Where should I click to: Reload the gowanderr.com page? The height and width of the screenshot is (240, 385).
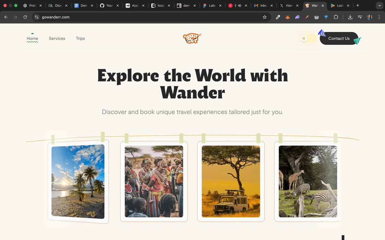pyautogui.click(x=25, y=17)
